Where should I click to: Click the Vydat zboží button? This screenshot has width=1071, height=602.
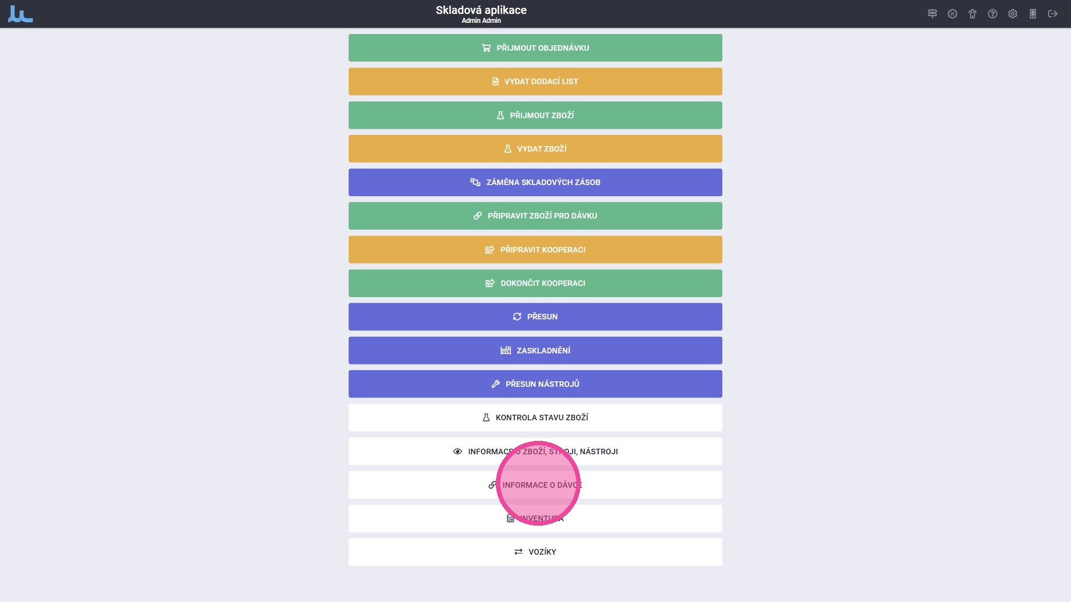(535, 149)
